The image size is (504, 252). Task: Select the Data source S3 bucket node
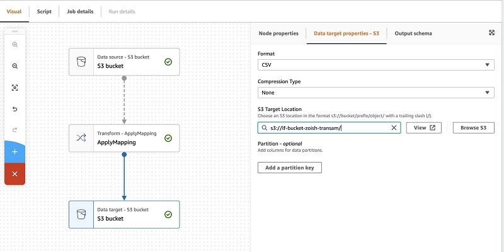pyautogui.click(x=124, y=62)
